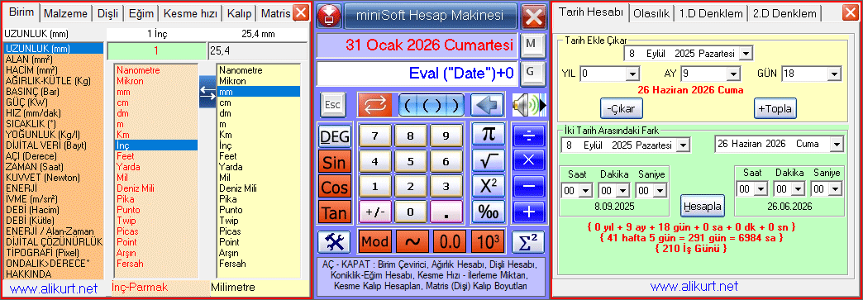Switch to the Malzeme tab
This screenshot has width=863, height=300.
pos(64,13)
